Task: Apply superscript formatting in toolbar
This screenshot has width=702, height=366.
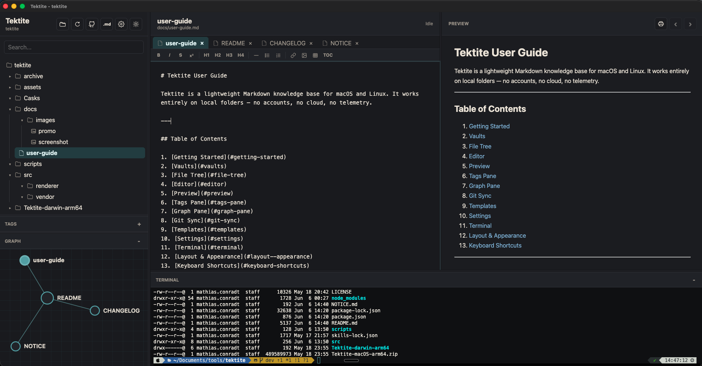Action: tap(191, 55)
